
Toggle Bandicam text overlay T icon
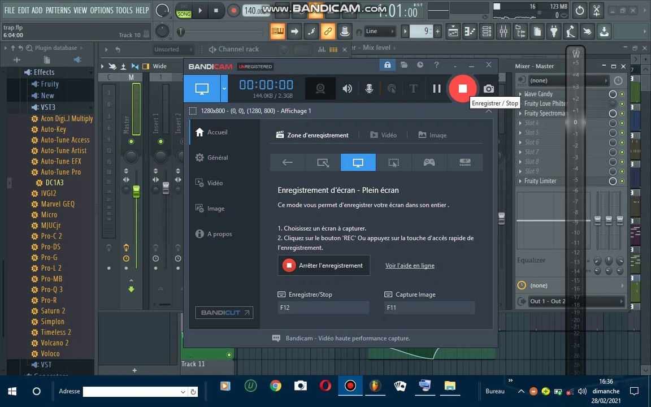coord(413,88)
